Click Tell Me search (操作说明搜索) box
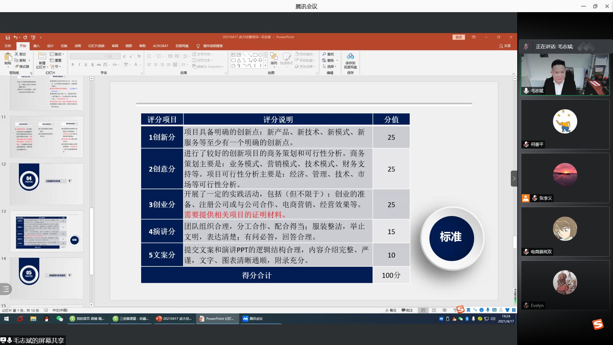613x345 pixels. pos(213,46)
